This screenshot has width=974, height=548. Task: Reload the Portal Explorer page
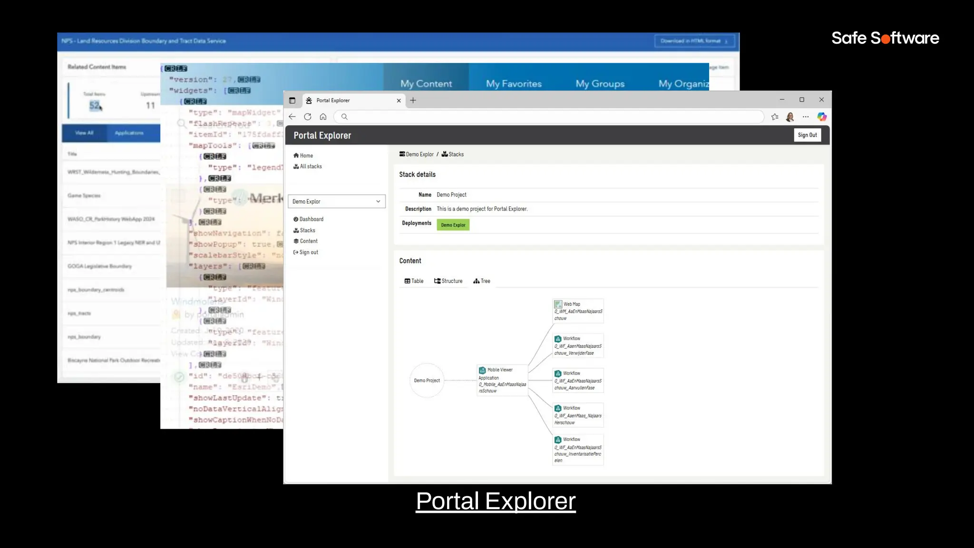[308, 117]
